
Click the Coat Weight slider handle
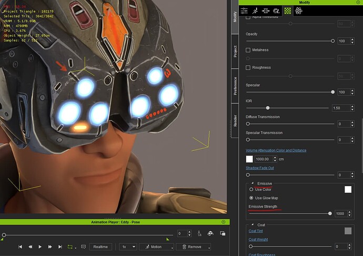click(x=250, y=247)
